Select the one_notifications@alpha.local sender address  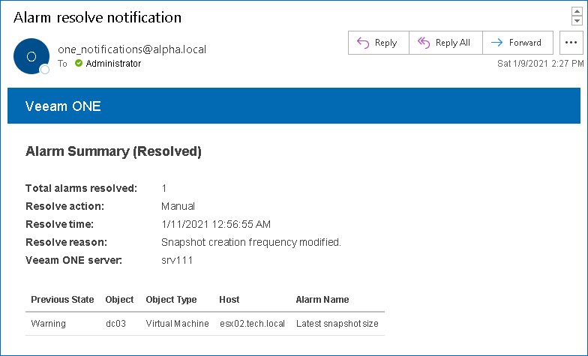pos(132,49)
